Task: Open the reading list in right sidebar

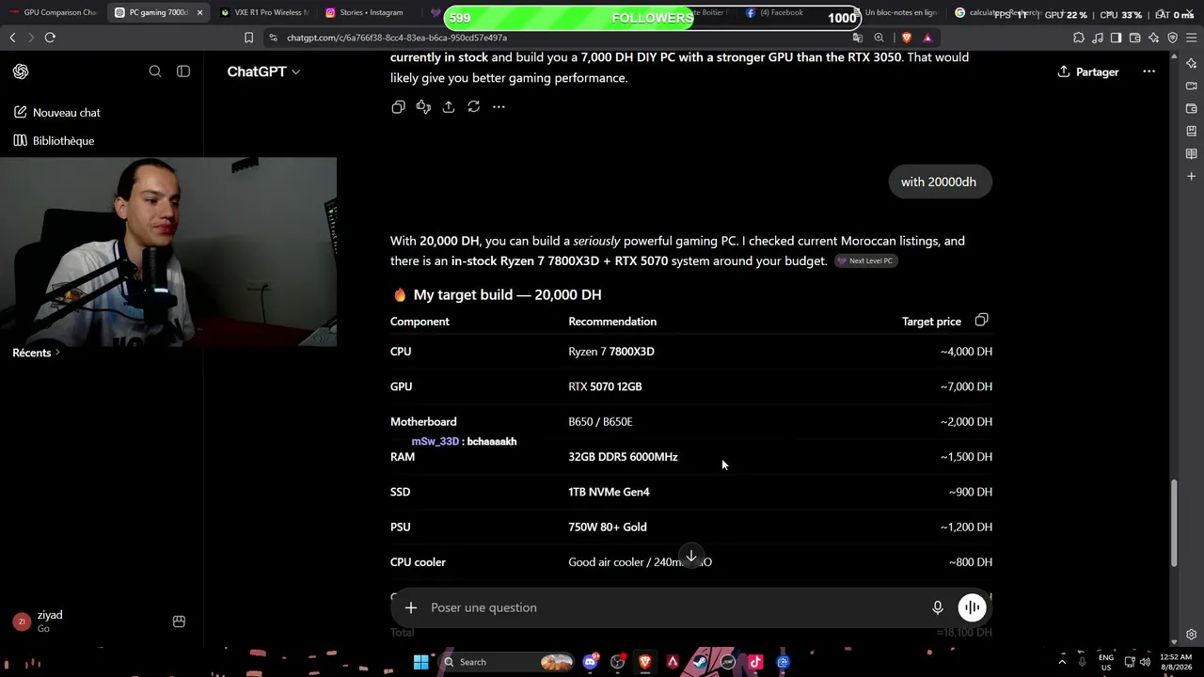Action: 1191,153
